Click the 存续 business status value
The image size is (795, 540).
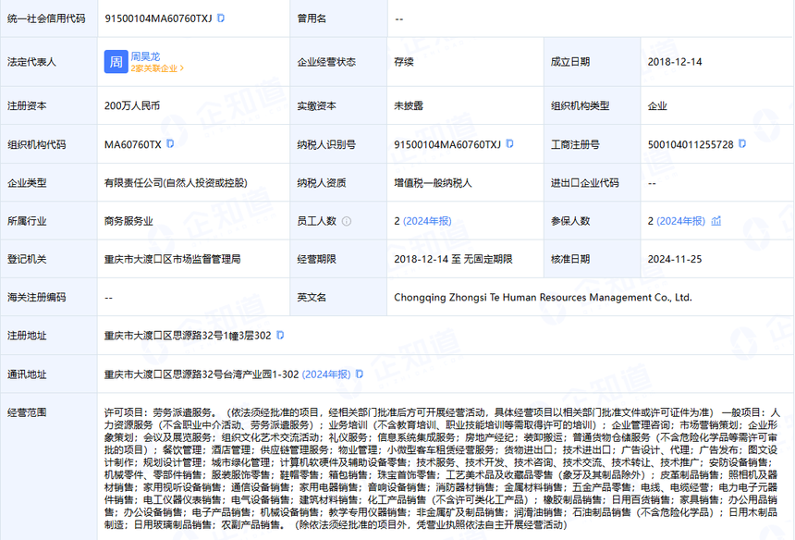(405, 62)
